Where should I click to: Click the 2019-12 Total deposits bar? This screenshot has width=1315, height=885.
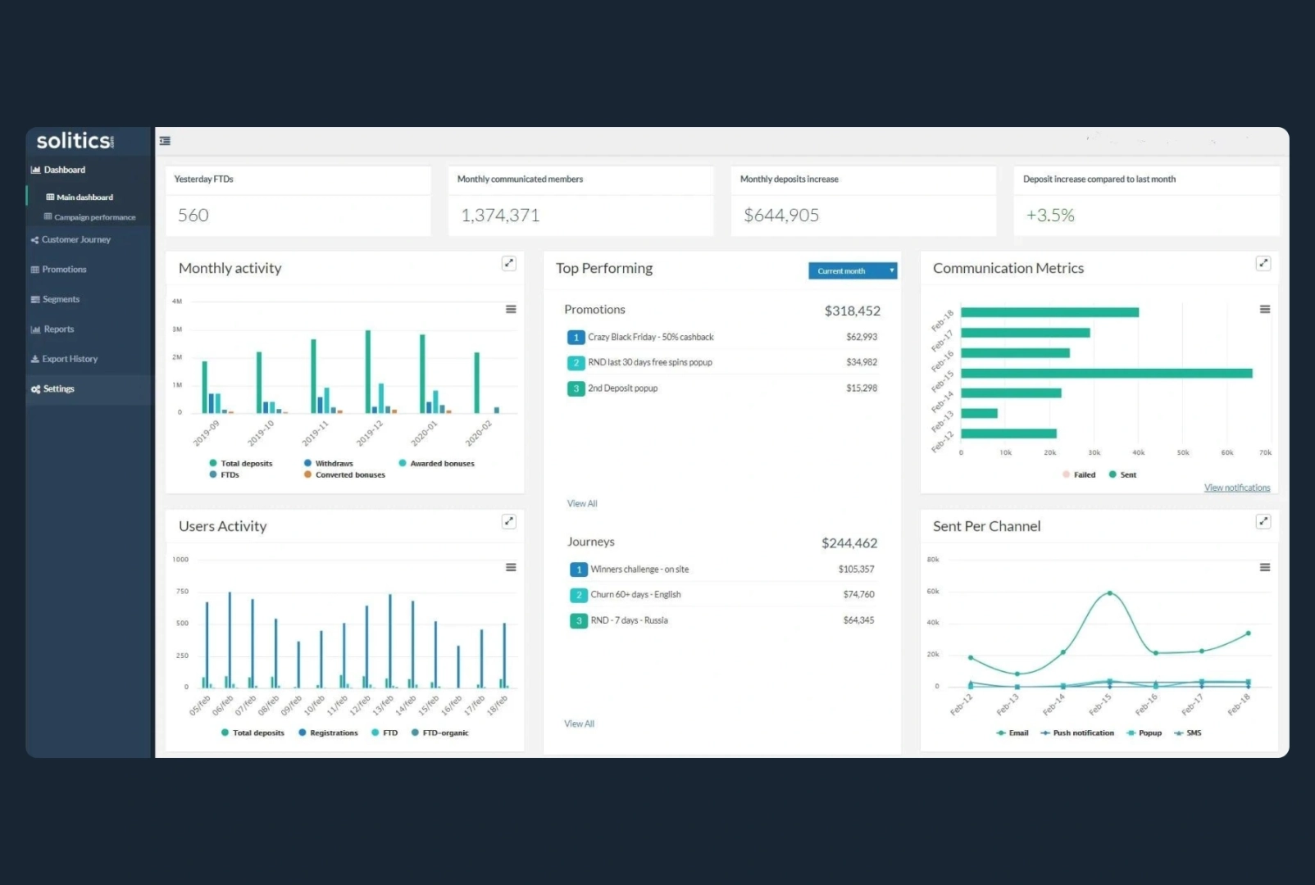[368, 372]
